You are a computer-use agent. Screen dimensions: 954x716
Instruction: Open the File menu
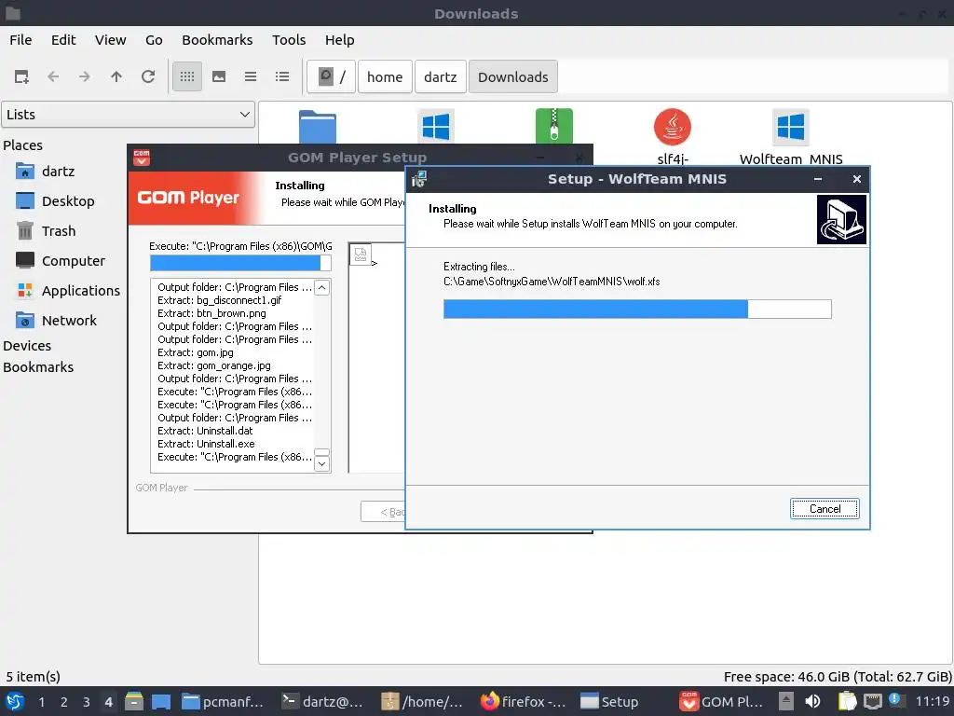tap(20, 40)
